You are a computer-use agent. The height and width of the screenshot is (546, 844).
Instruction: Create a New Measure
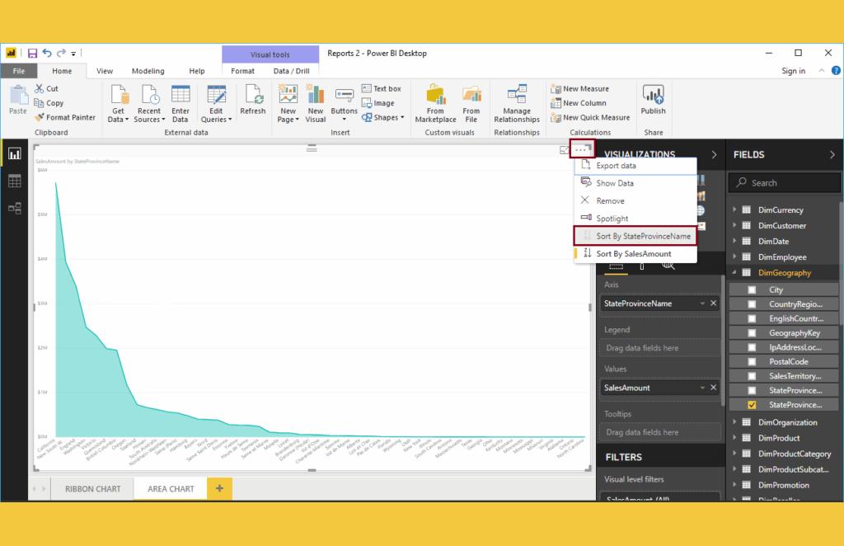point(579,88)
